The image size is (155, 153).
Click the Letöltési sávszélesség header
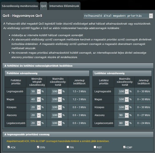[x=122, y=73]
